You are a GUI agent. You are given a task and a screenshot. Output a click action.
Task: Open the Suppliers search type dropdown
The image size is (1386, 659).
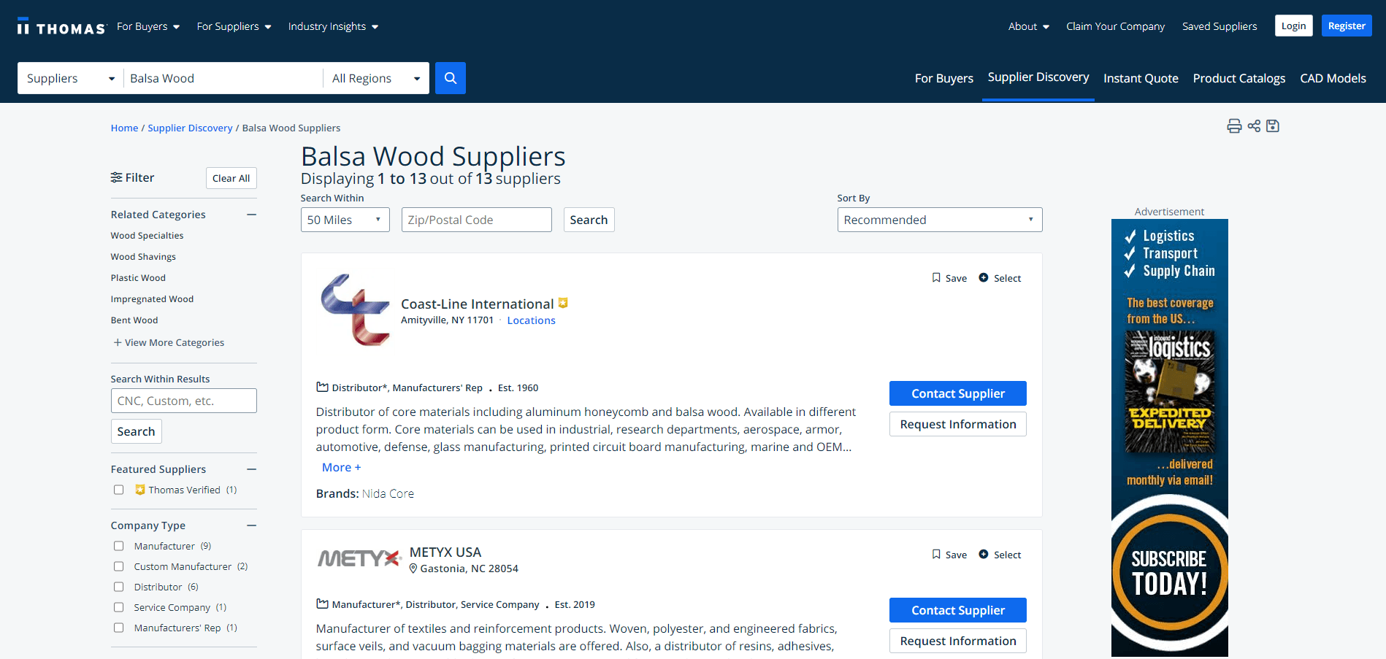(x=70, y=78)
